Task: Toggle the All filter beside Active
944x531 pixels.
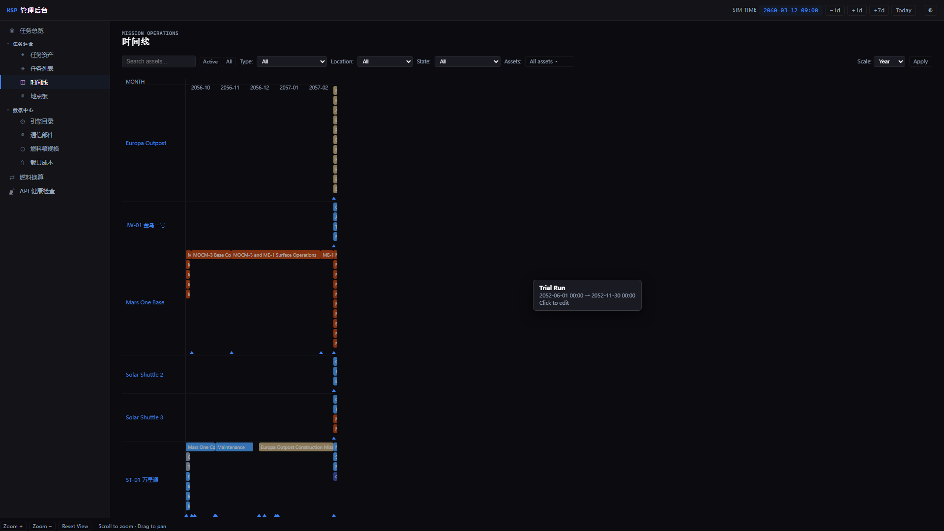Action: [x=229, y=61]
